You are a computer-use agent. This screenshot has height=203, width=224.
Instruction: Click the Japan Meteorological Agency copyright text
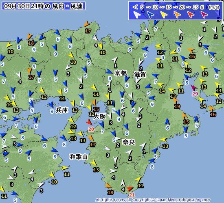pos(153,200)
